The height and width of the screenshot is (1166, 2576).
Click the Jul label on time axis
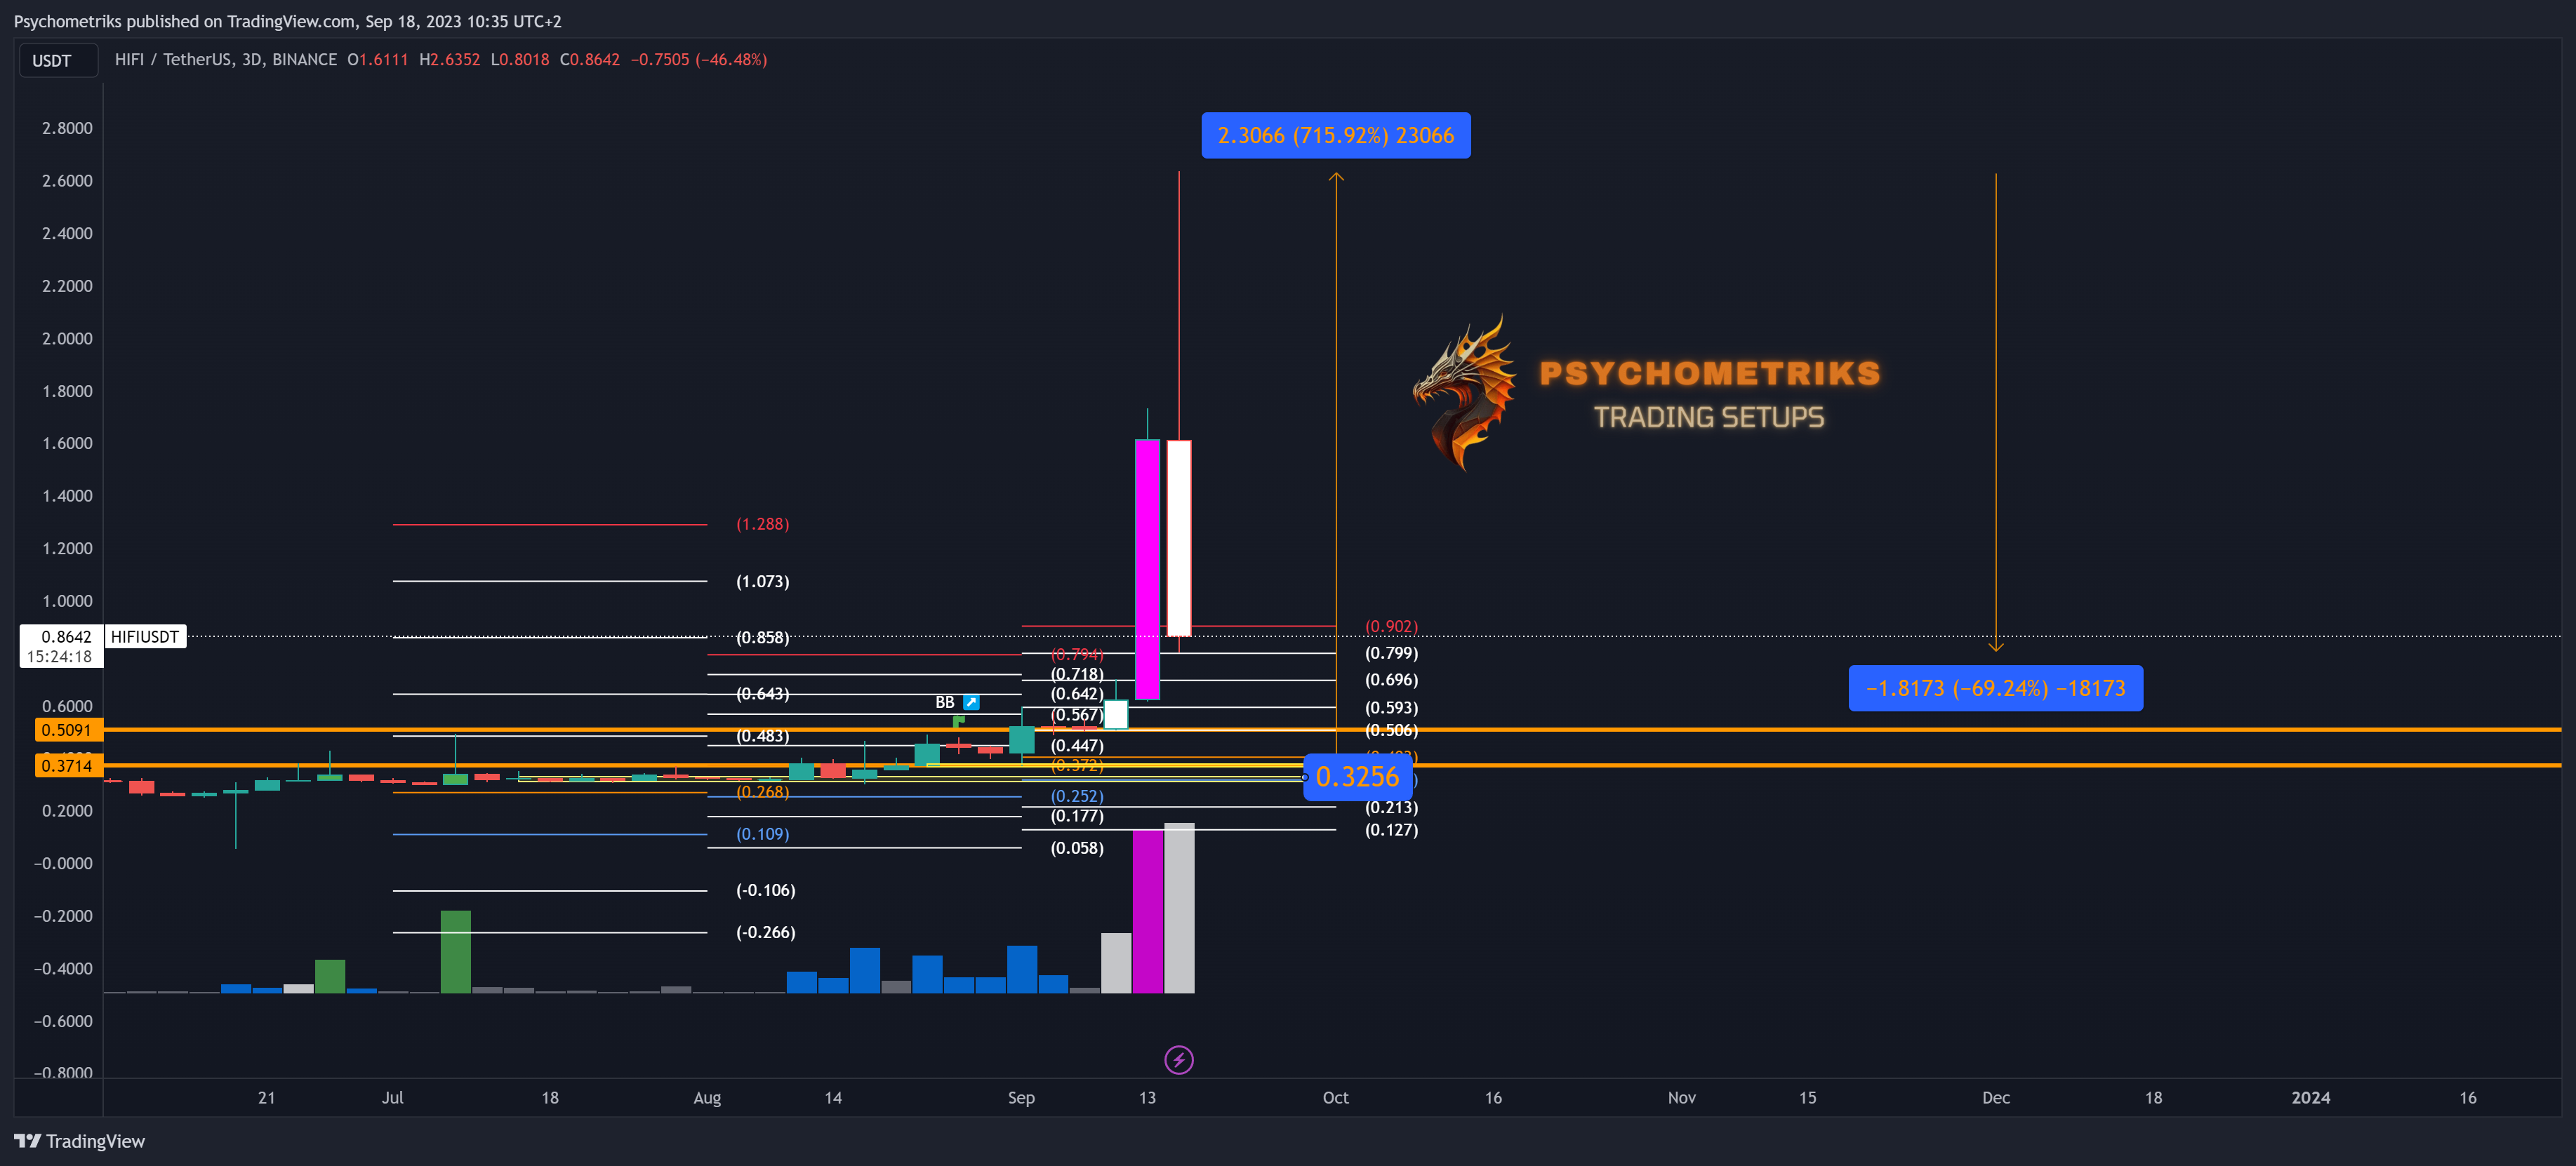393,1097
